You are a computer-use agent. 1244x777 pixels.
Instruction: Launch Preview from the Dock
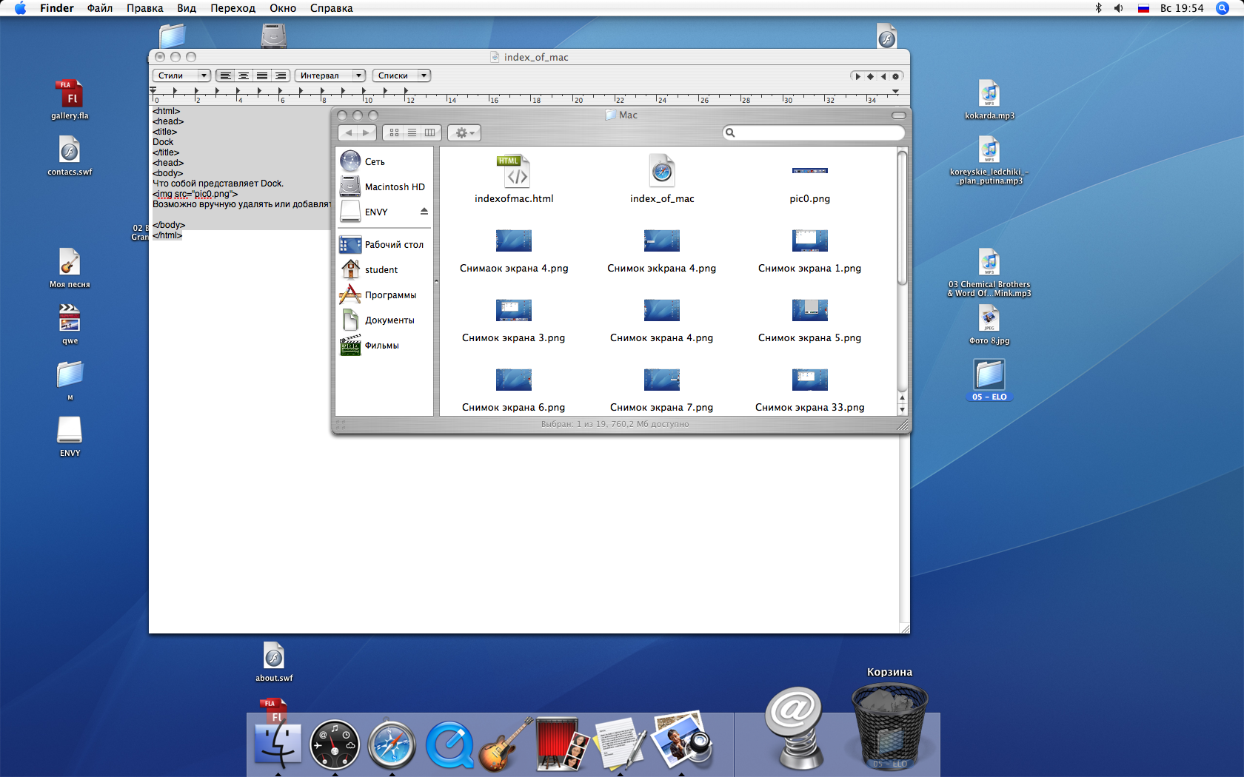(682, 740)
